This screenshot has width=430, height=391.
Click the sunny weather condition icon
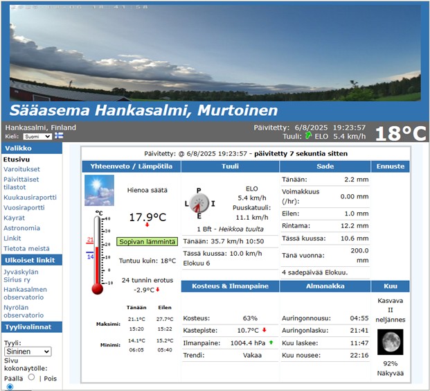[x=99, y=190]
